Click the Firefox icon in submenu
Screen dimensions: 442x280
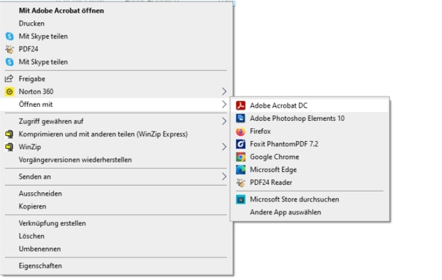pyautogui.click(x=241, y=131)
